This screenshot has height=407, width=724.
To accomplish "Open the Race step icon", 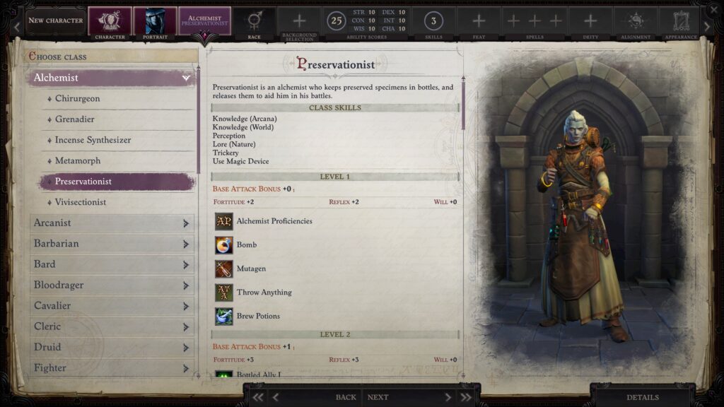I will tap(254, 20).
